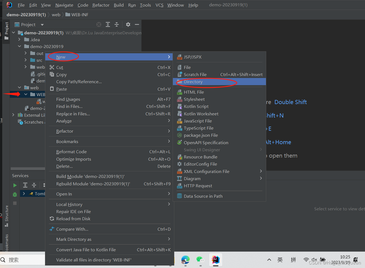The height and width of the screenshot is (268, 365).
Task: Open the XML Configuration File submenu
Action: pyautogui.click(x=220, y=171)
